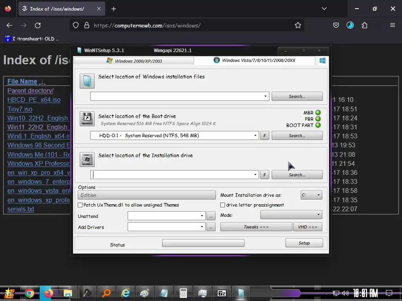Click the Pocket save icon in Firefox
Screen dimensions: 402x301
click(x=336, y=25)
